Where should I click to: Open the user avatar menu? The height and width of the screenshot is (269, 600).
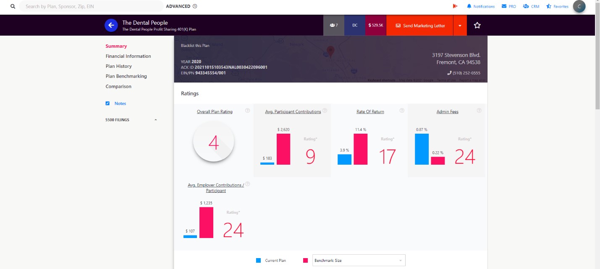tap(579, 6)
